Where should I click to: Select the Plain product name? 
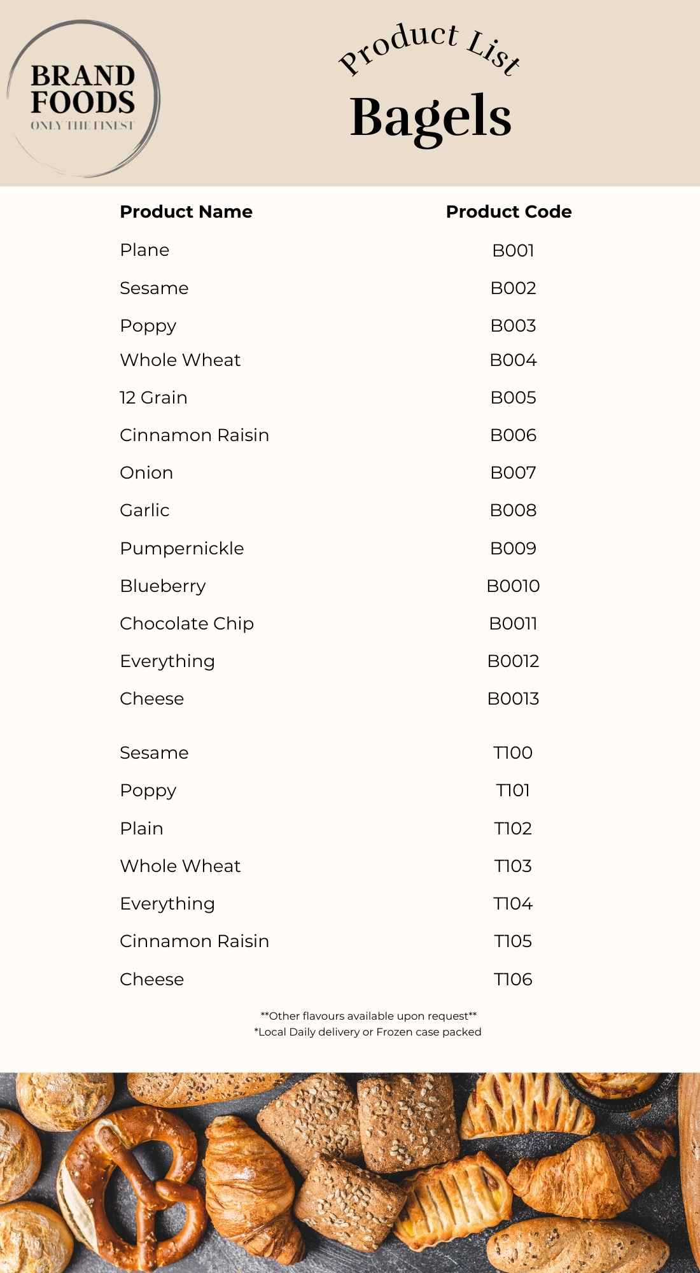(x=141, y=829)
